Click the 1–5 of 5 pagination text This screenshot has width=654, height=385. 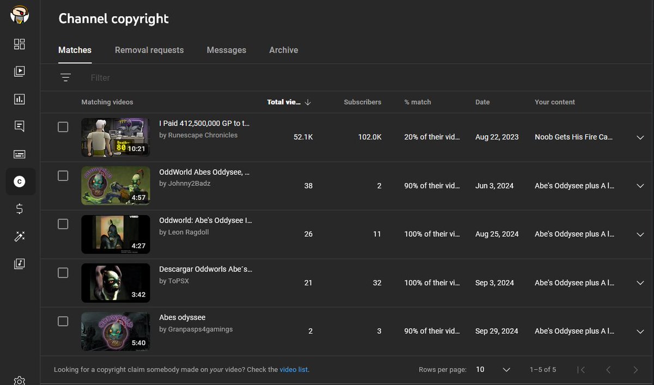pyautogui.click(x=543, y=370)
